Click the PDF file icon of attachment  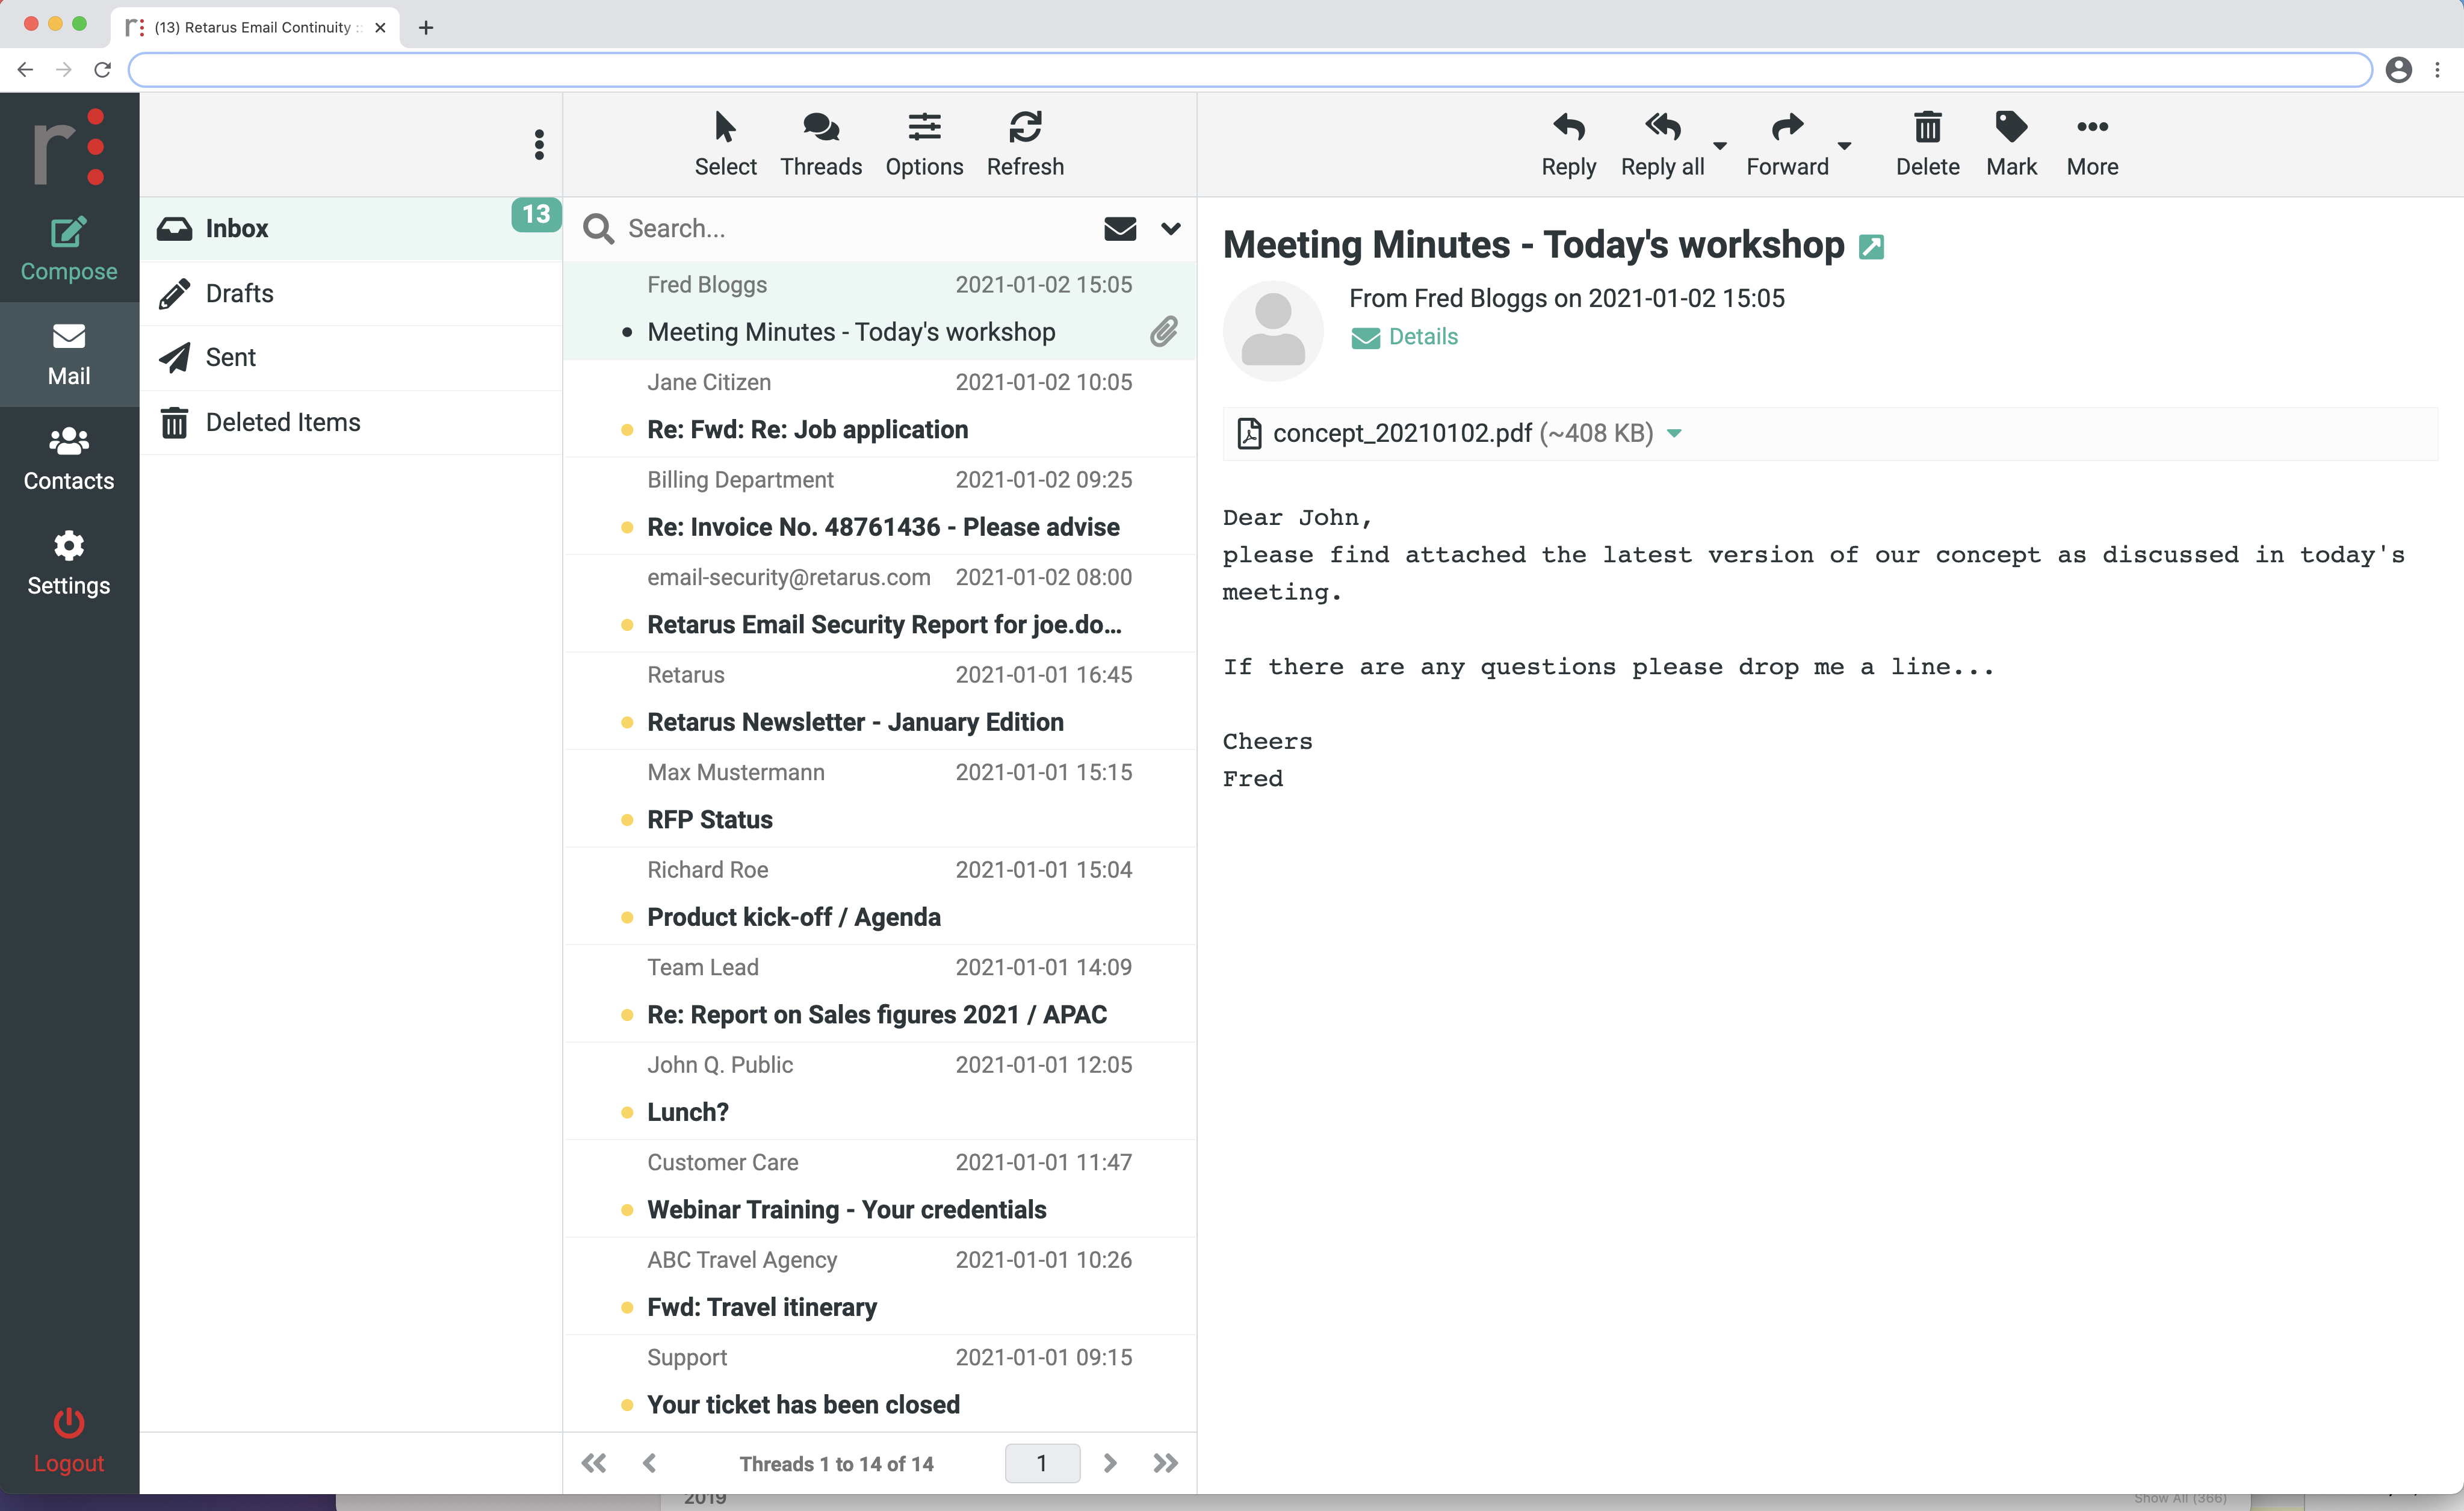[1248, 433]
